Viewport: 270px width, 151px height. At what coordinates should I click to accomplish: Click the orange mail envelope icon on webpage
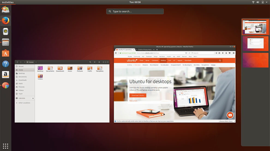pos(230,115)
